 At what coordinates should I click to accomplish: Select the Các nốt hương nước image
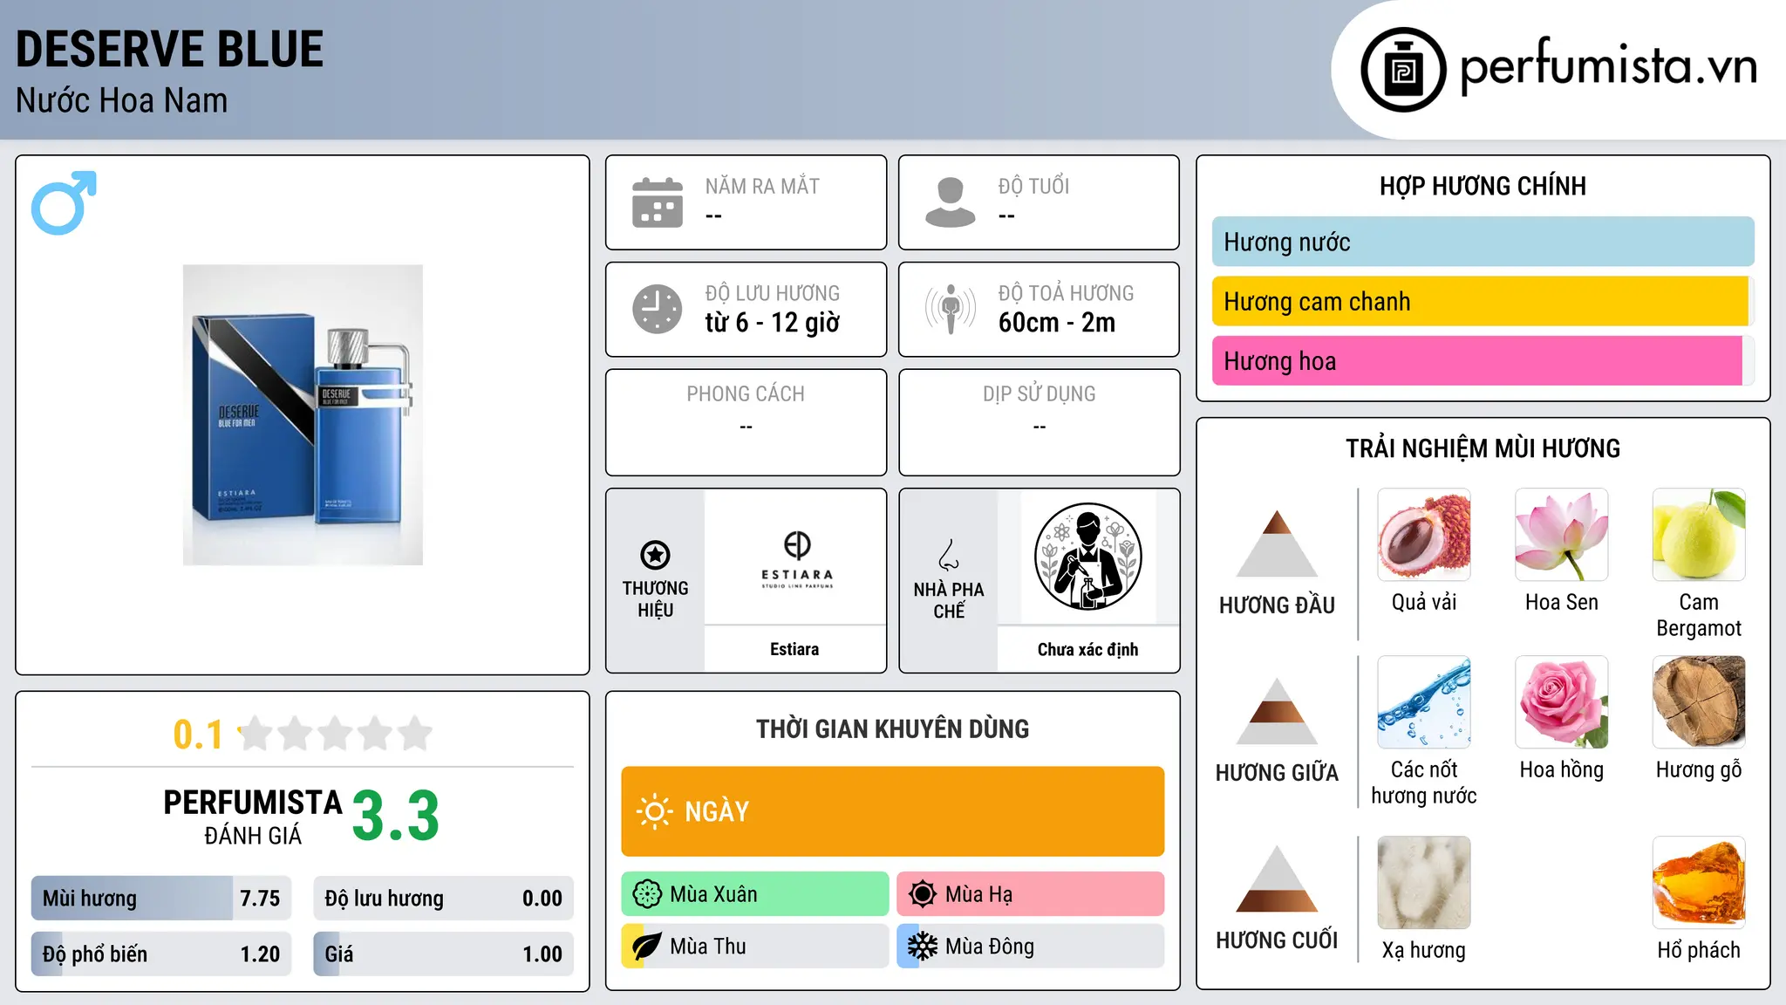(1424, 702)
